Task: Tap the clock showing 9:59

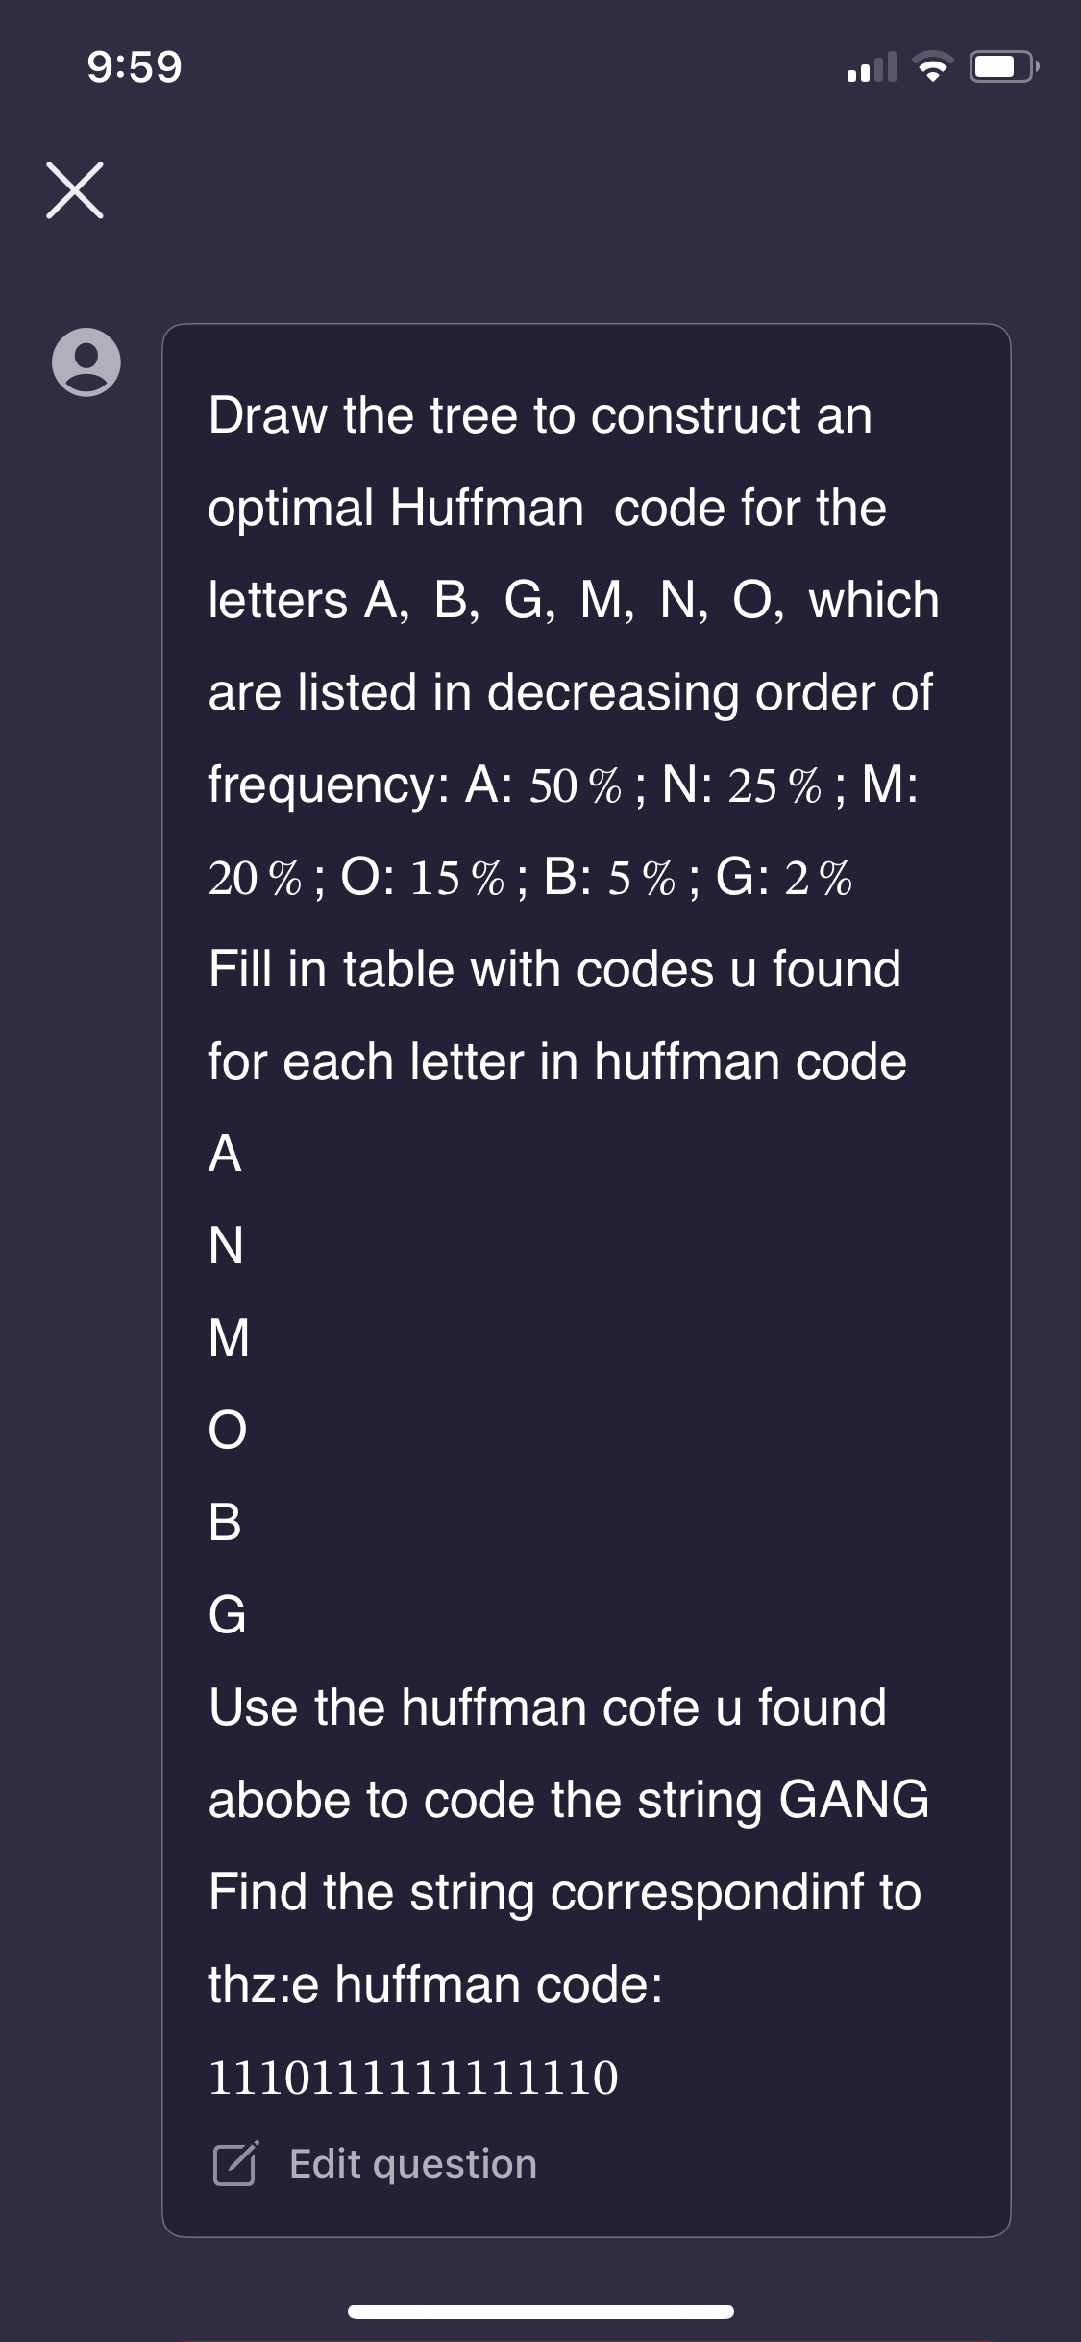Action: pyautogui.click(x=133, y=67)
